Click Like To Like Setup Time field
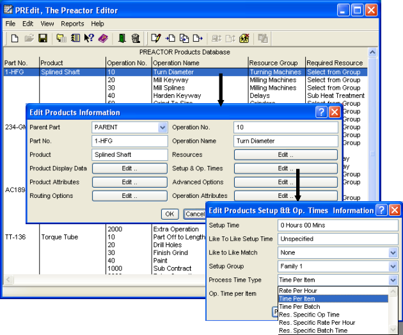 (x=338, y=239)
